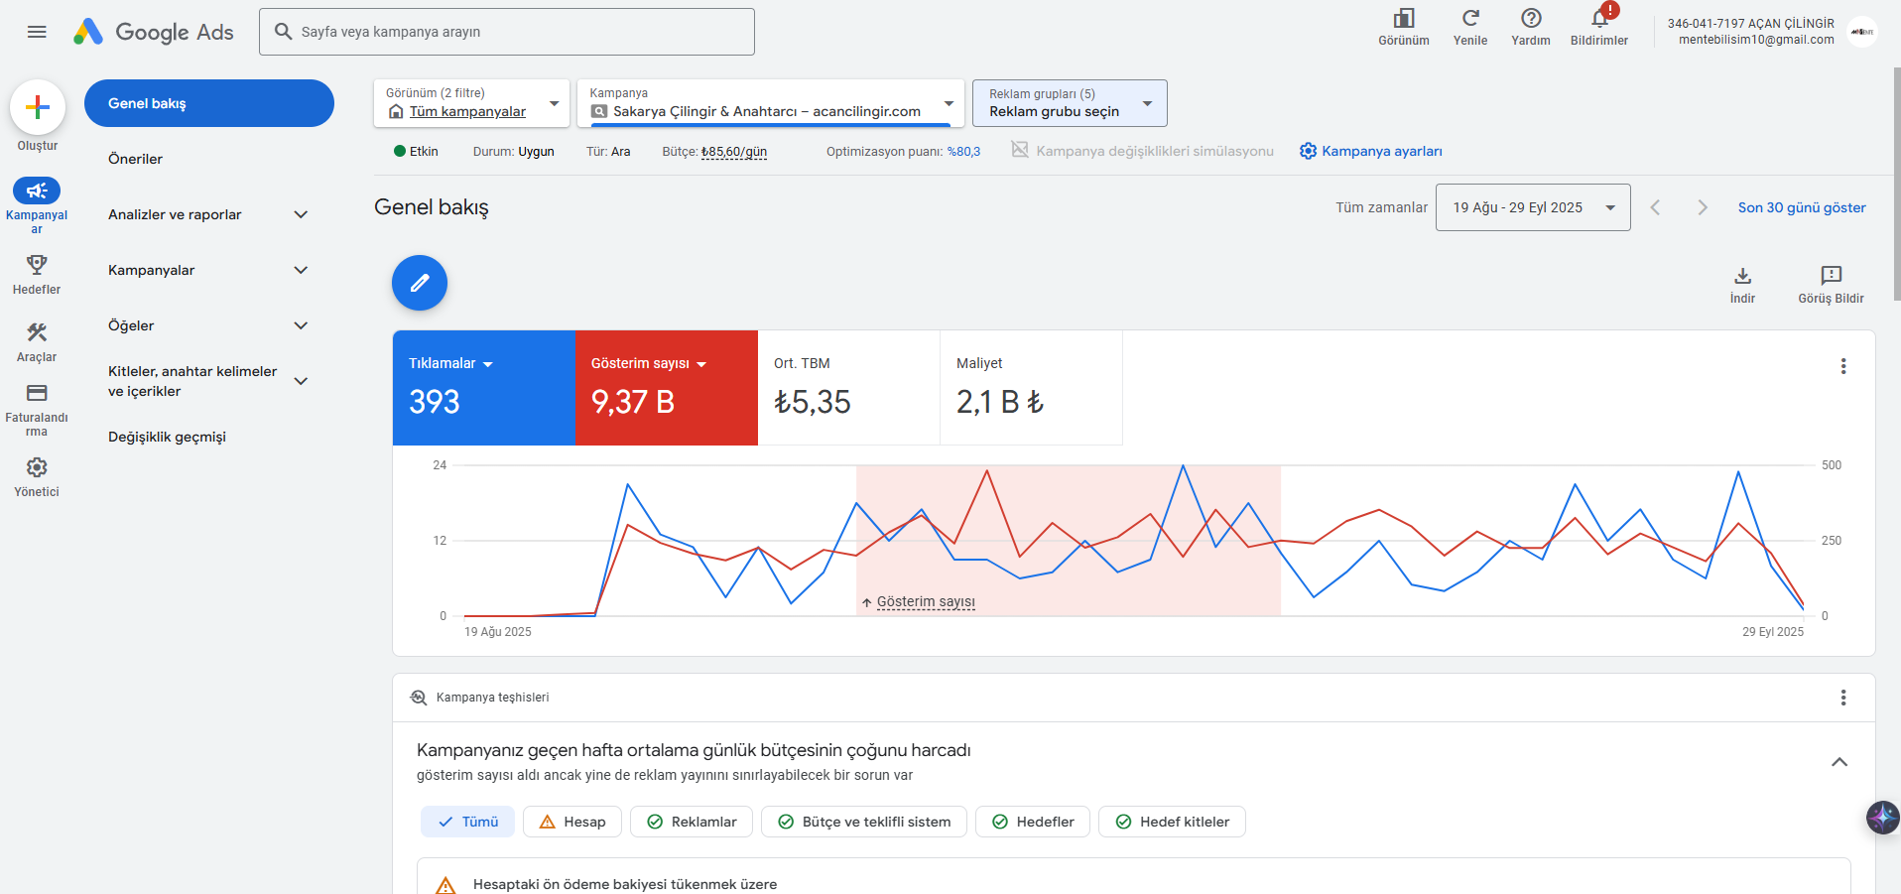The image size is (1901, 894).
Task: Open the hamburger main menu
Action: (x=37, y=32)
